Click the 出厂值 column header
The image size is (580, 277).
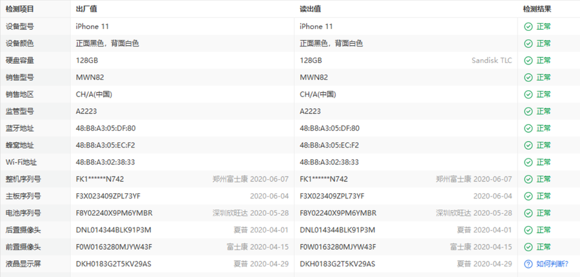click(x=86, y=9)
